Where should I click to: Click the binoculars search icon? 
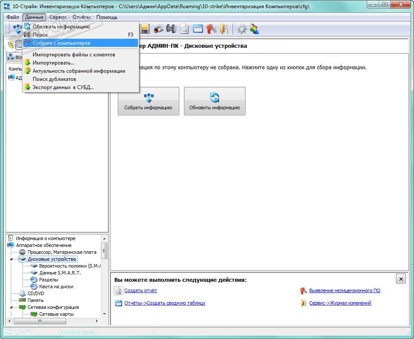click(171, 29)
